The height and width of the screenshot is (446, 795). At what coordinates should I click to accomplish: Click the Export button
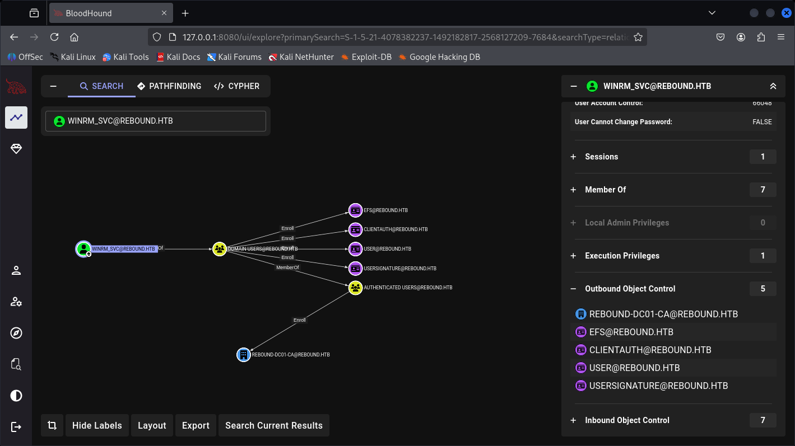[196, 425]
